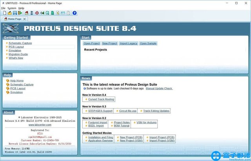The width and height of the screenshot is (251, 161).
Task: Open the Design Explorer green toolbar icon
Action: click(x=53, y=13)
